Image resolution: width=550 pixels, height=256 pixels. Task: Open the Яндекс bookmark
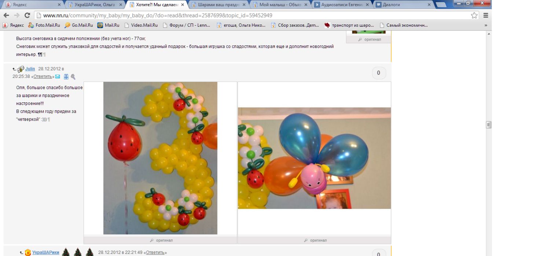tap(13, 25)
